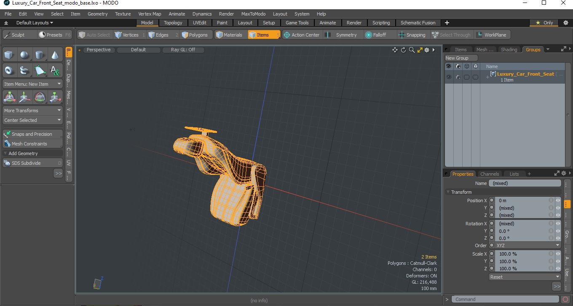Toggle Symmetry mode
Screen dimensions: 573x306
[342, 35]
